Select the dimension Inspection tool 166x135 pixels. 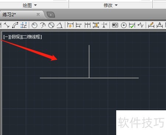(x=132, y=25)
